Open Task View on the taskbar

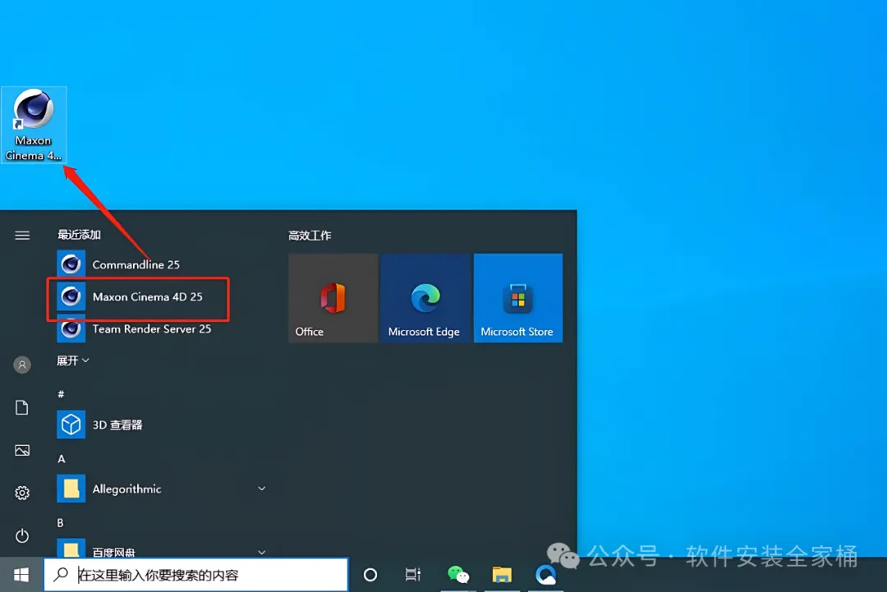tap(413, 575)
